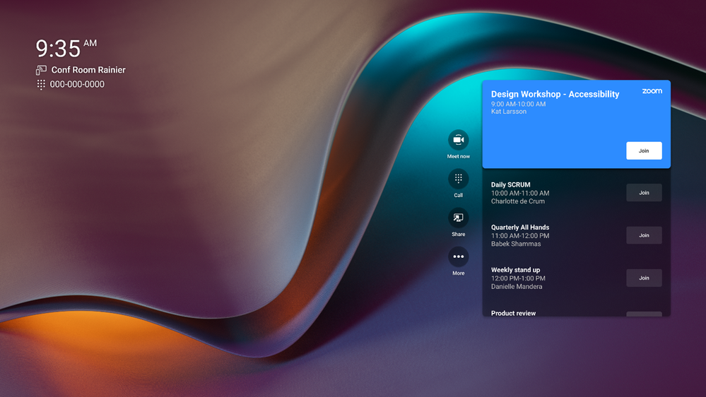Click the 9:00 AM-10:00 AM time range

coord(518,104)
